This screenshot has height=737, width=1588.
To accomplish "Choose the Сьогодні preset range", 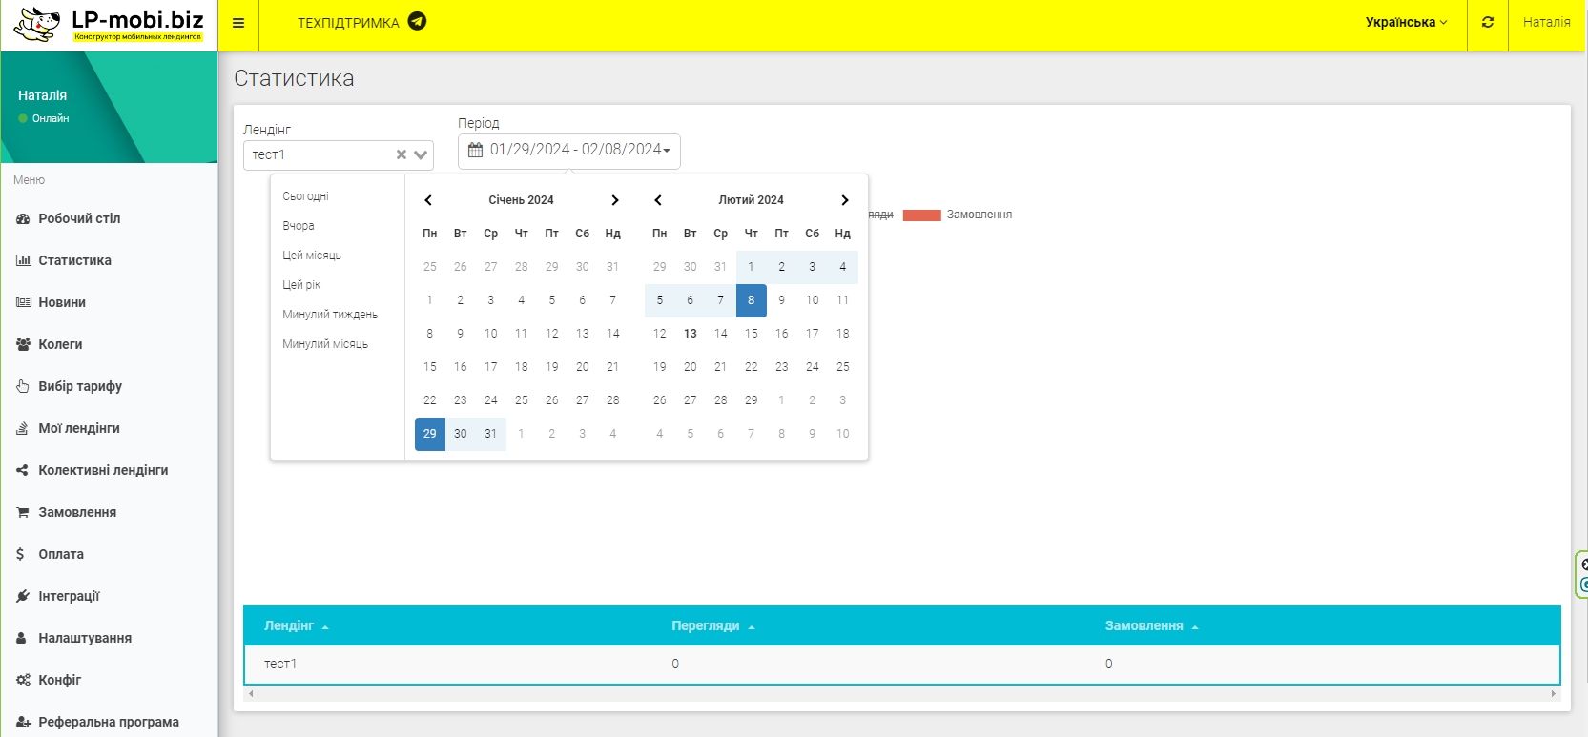I will (x=305, y=196).
